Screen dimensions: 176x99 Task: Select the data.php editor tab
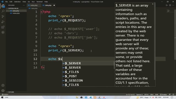point(48,5)
